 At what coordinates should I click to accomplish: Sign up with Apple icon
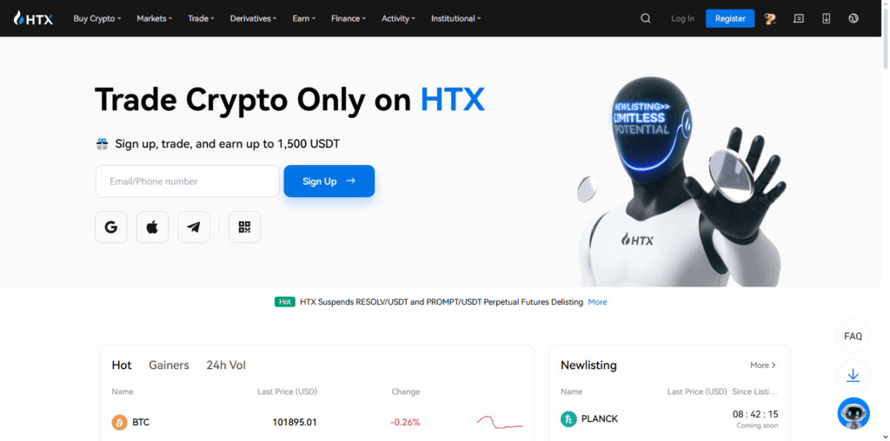tap(153, 227)
